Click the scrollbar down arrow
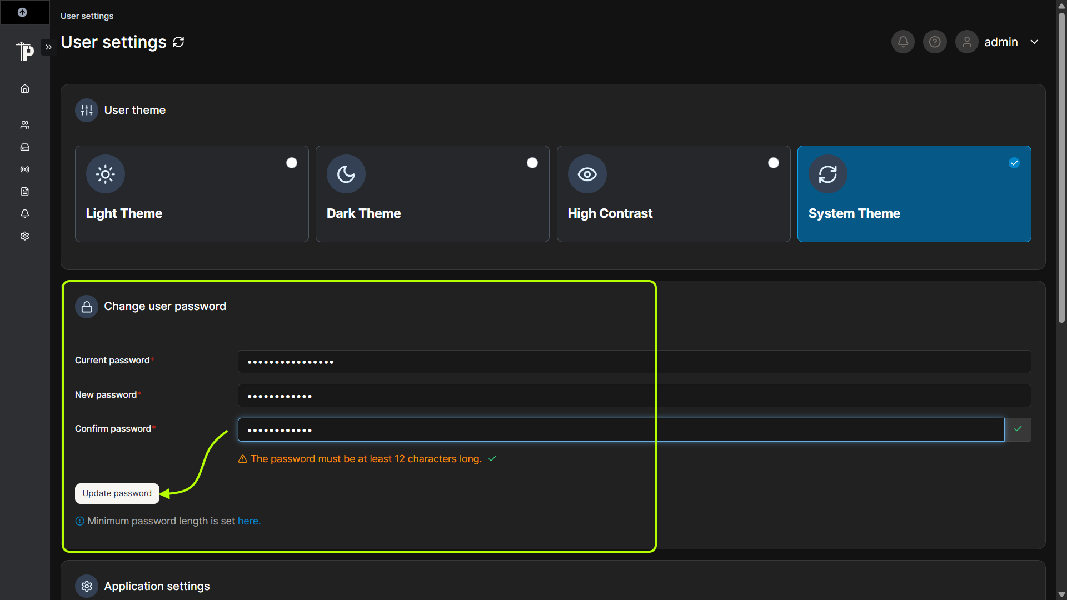This screenshot has width=1067, height=600. [x=1061, y=594]
